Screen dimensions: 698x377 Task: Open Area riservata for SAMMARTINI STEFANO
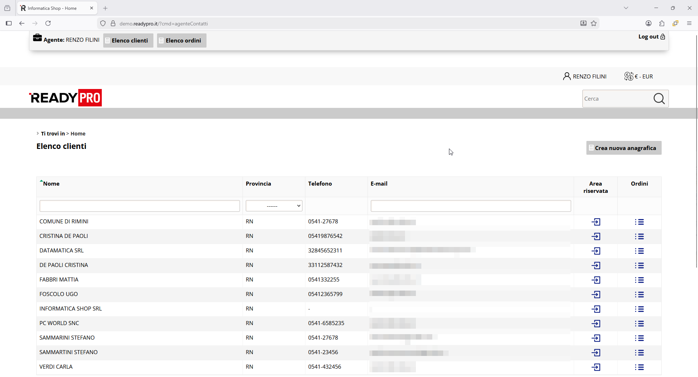coord(596,353)
